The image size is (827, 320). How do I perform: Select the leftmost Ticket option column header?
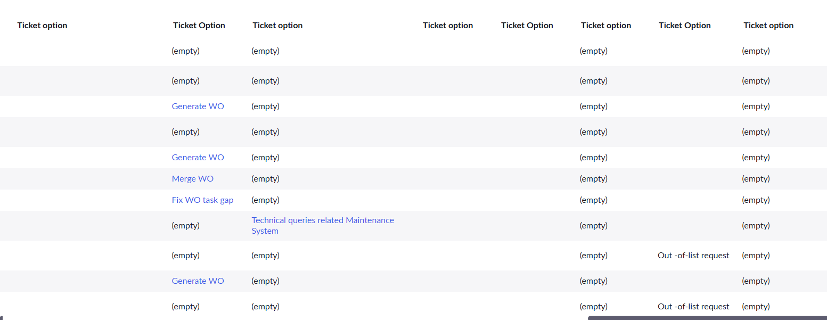42,26
